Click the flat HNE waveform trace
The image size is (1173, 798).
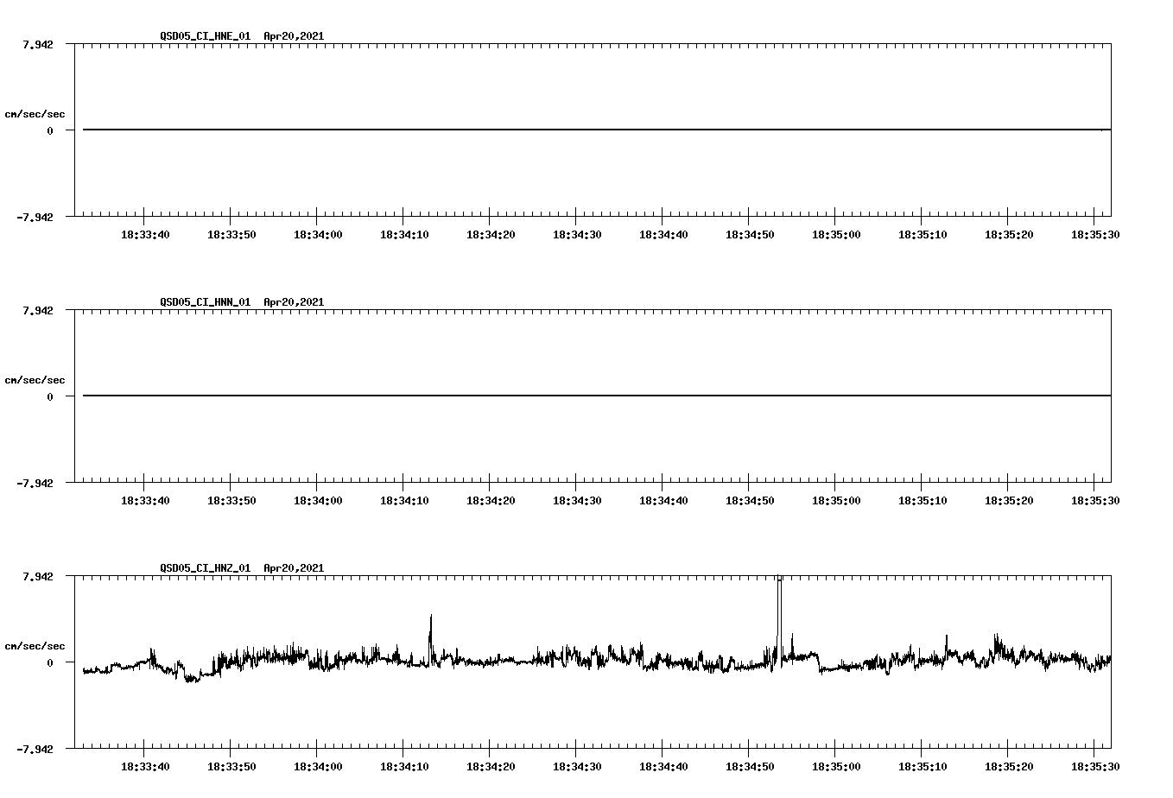point(518,130)
